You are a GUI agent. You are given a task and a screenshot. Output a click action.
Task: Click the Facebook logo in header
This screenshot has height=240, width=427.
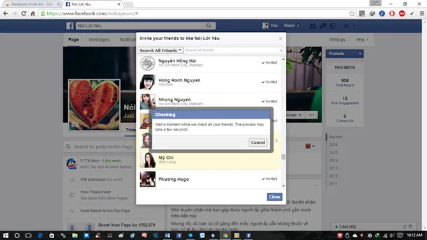pos(69,25)
